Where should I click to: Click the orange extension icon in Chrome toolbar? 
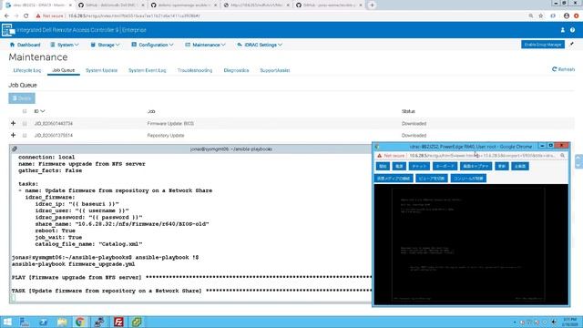point(577,16)
